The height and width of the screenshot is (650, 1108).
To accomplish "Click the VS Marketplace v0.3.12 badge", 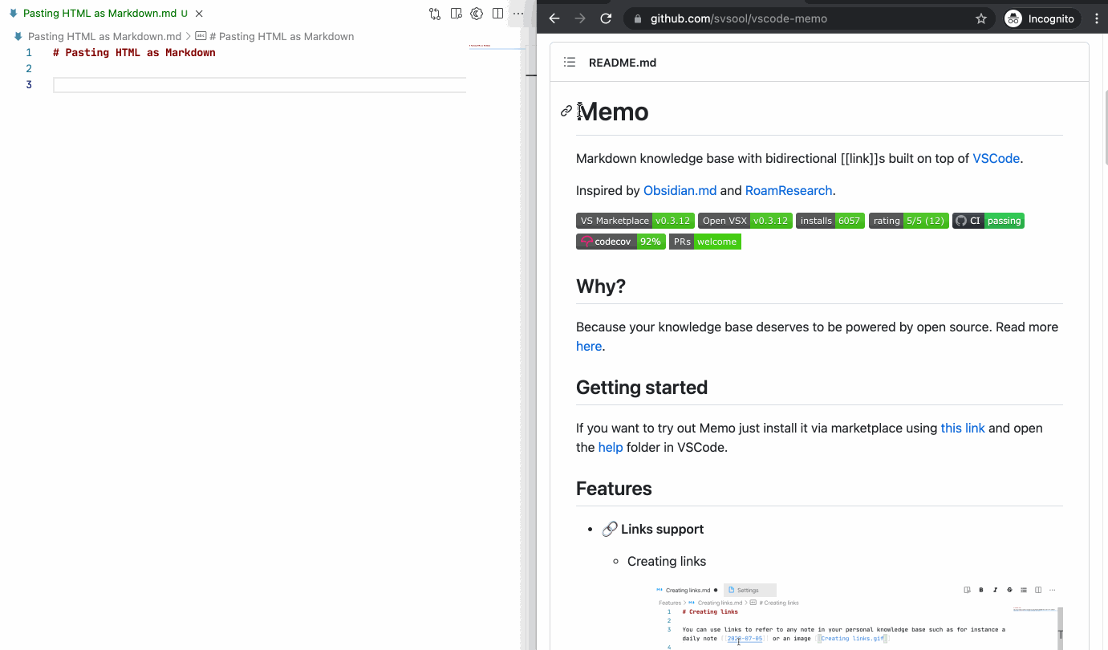I will pos(635,221).
